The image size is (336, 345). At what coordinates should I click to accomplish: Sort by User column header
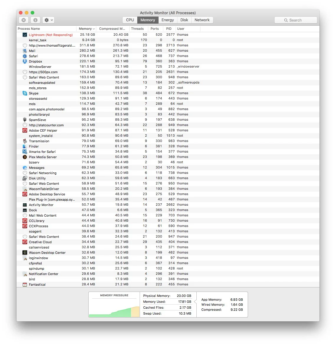(x=188, y=29)
